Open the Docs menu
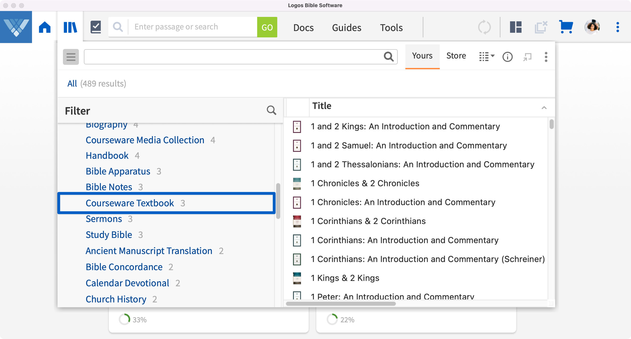The width and height of the screenshot is (631, 339). point(303,27)
